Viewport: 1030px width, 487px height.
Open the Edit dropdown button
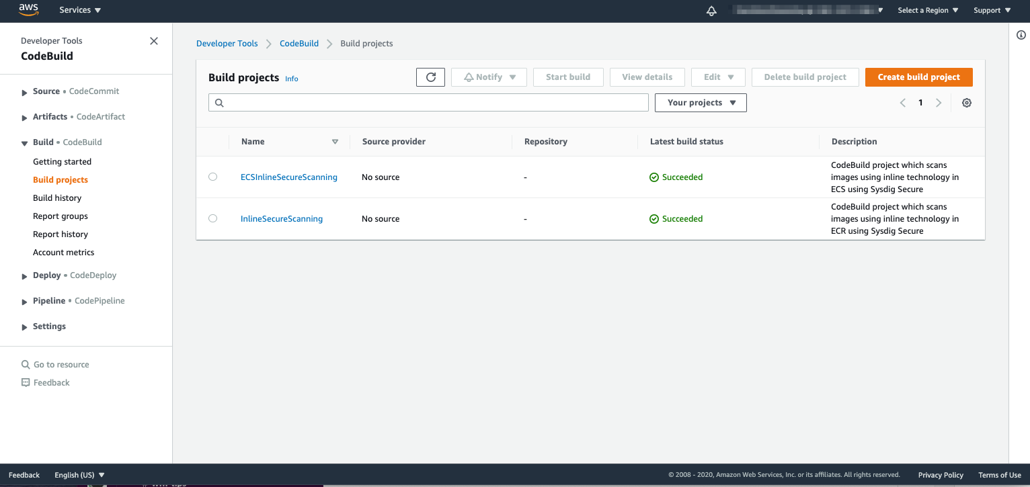(x=718, y=77)
